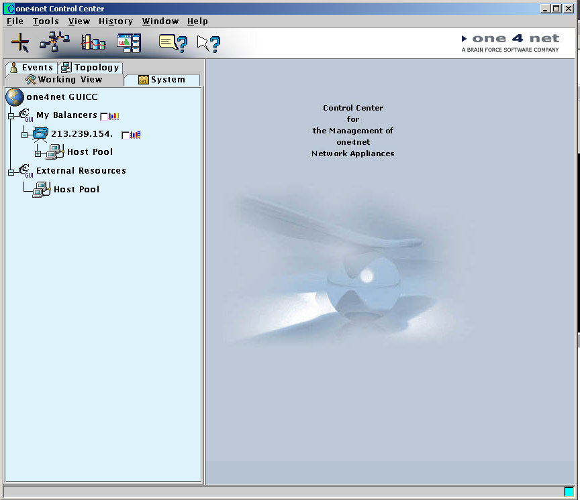Open the help topics speech-bubble icon
Viewport: 580px width, 500px height.
(x=173, y=43)
